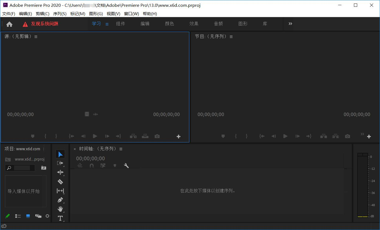Mark In point in the Source monitor
The image size is (380, 230).
point(45,136)
